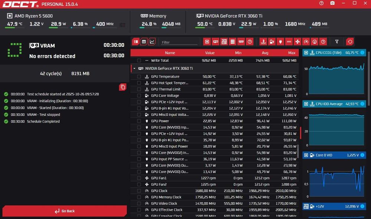Click the '42 cycle(s)' text
This screenshot has height=219, width=371.
[50, 73]
